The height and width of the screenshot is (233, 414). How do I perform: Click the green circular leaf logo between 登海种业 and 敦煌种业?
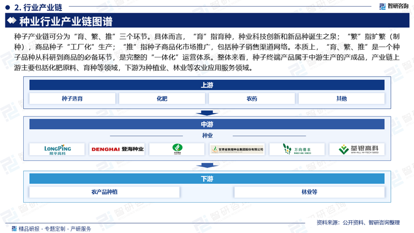click(177, 149)
